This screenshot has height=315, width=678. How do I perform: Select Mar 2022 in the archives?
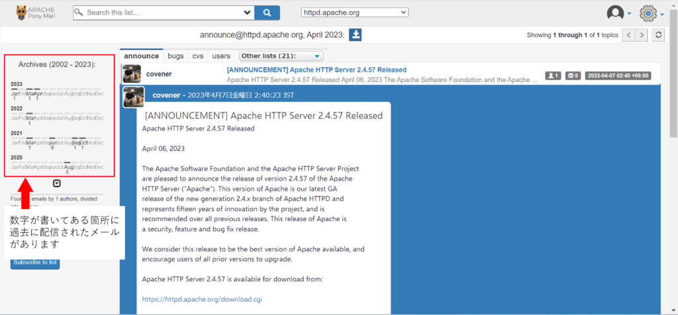[x=30, y=120]
